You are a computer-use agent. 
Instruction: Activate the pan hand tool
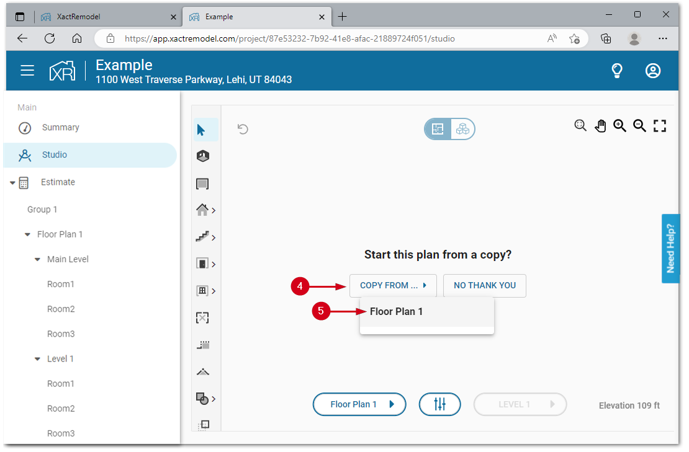pos(600,126)
